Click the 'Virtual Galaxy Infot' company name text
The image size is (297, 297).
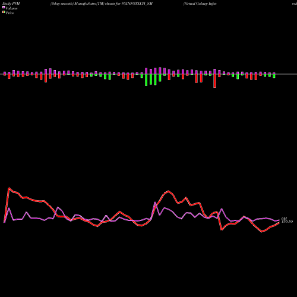[x=200, y=4]
